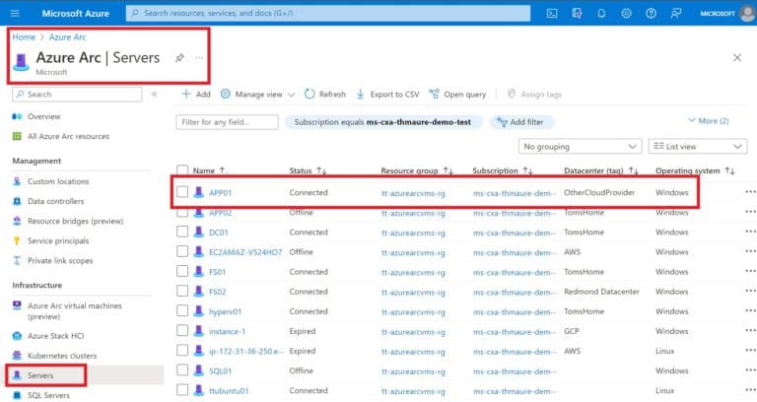This screenshot has height=402, width=757.
Task: Click Assign tags in toolbar
Action: point(534,95)
